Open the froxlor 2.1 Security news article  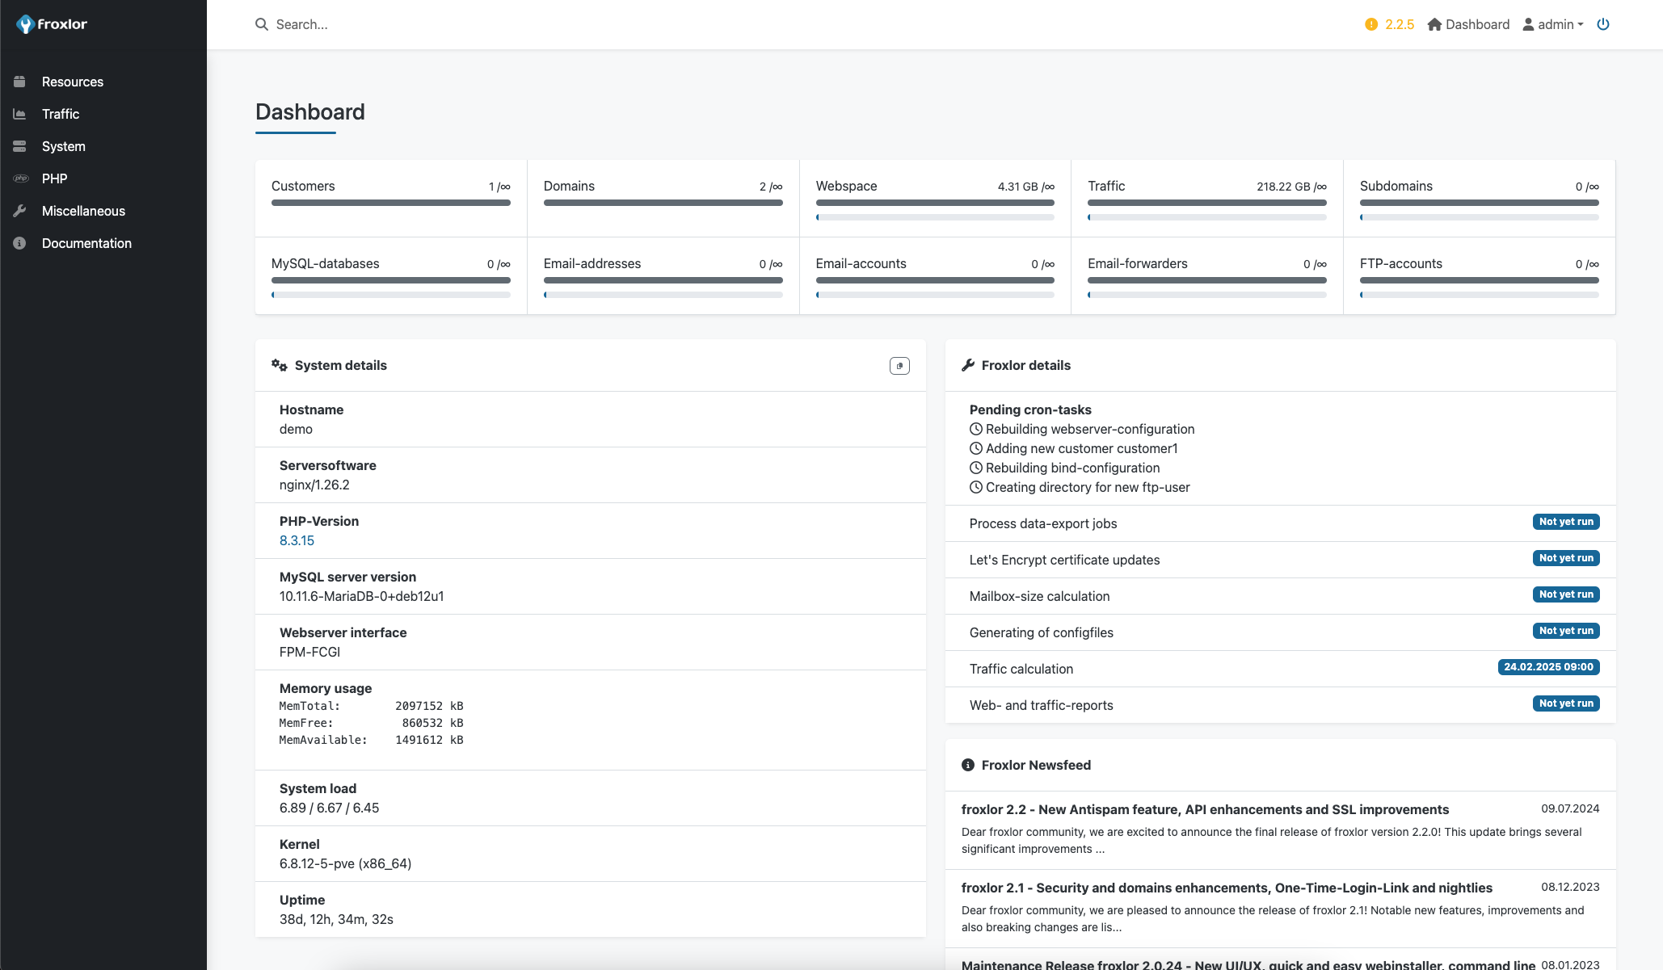tap(1227, 888)
